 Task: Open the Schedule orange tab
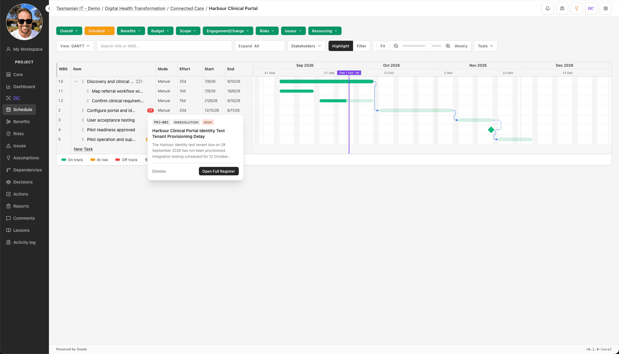click(99, 31)
